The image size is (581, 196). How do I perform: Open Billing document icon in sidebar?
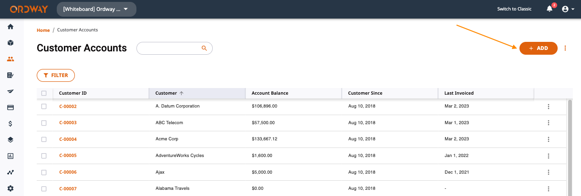(10, 75)
